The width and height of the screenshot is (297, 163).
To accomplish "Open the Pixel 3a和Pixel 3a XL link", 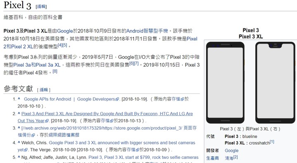I will click(x=37, y=65).
